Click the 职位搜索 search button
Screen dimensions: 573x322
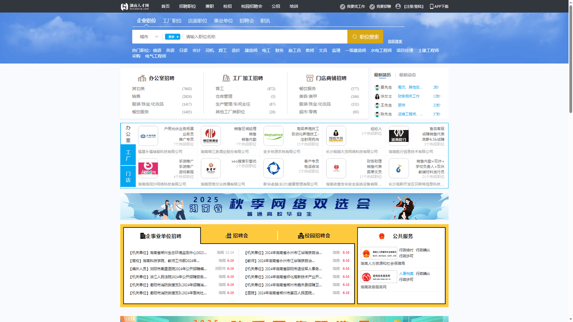(x=365, y=37)
